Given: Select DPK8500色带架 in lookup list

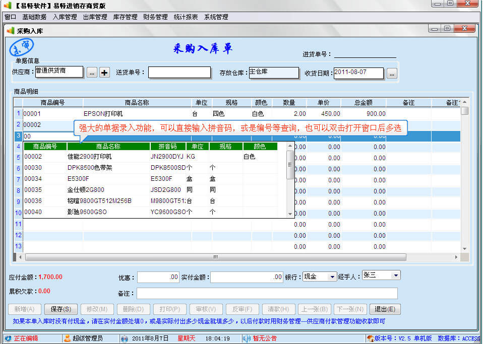Looking at the screenshot, I should (x=90, y=168).
